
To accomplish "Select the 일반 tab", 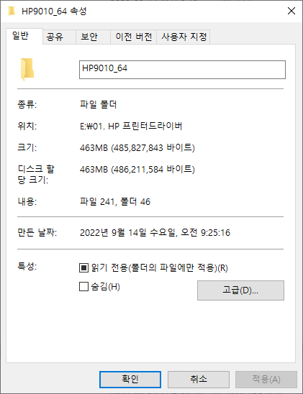I will tap(24, 36).
